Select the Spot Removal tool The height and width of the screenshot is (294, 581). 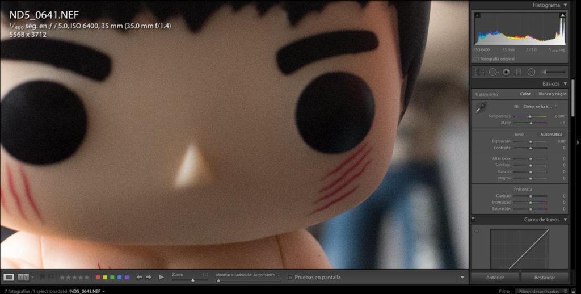coord(493,72)
